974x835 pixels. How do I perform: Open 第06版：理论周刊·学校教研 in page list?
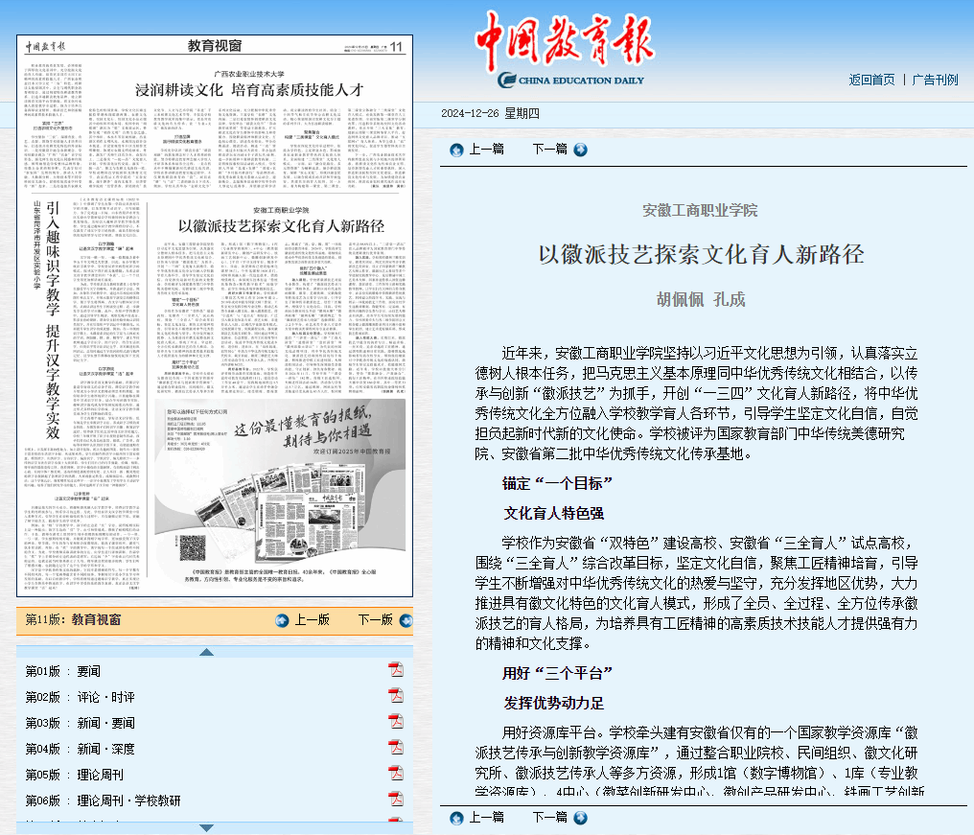pos(104,800)
